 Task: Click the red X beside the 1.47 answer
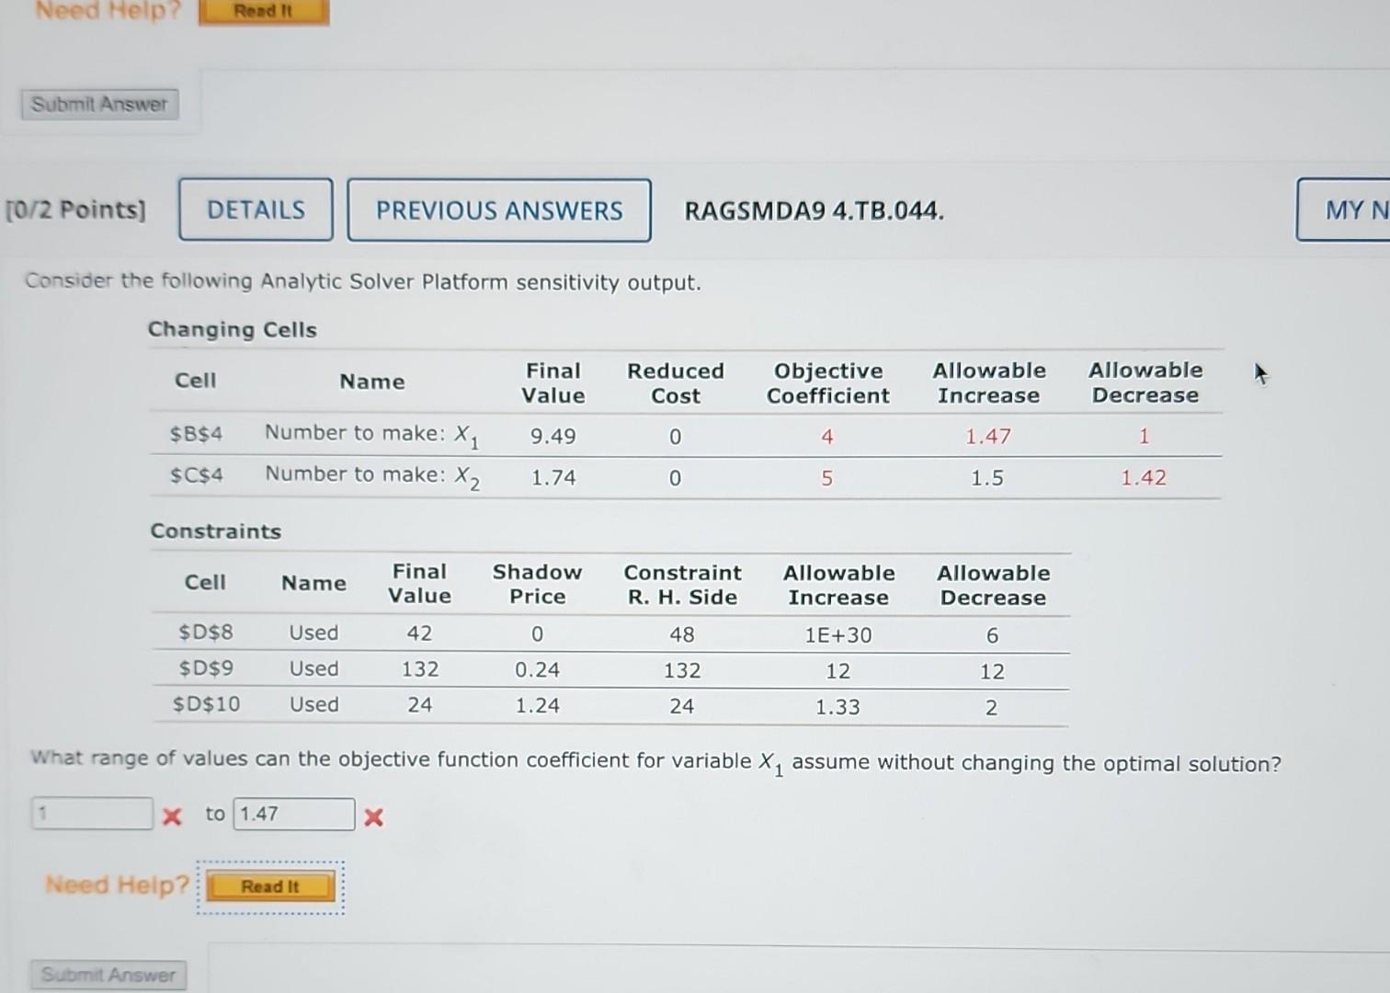click(372, 817)
